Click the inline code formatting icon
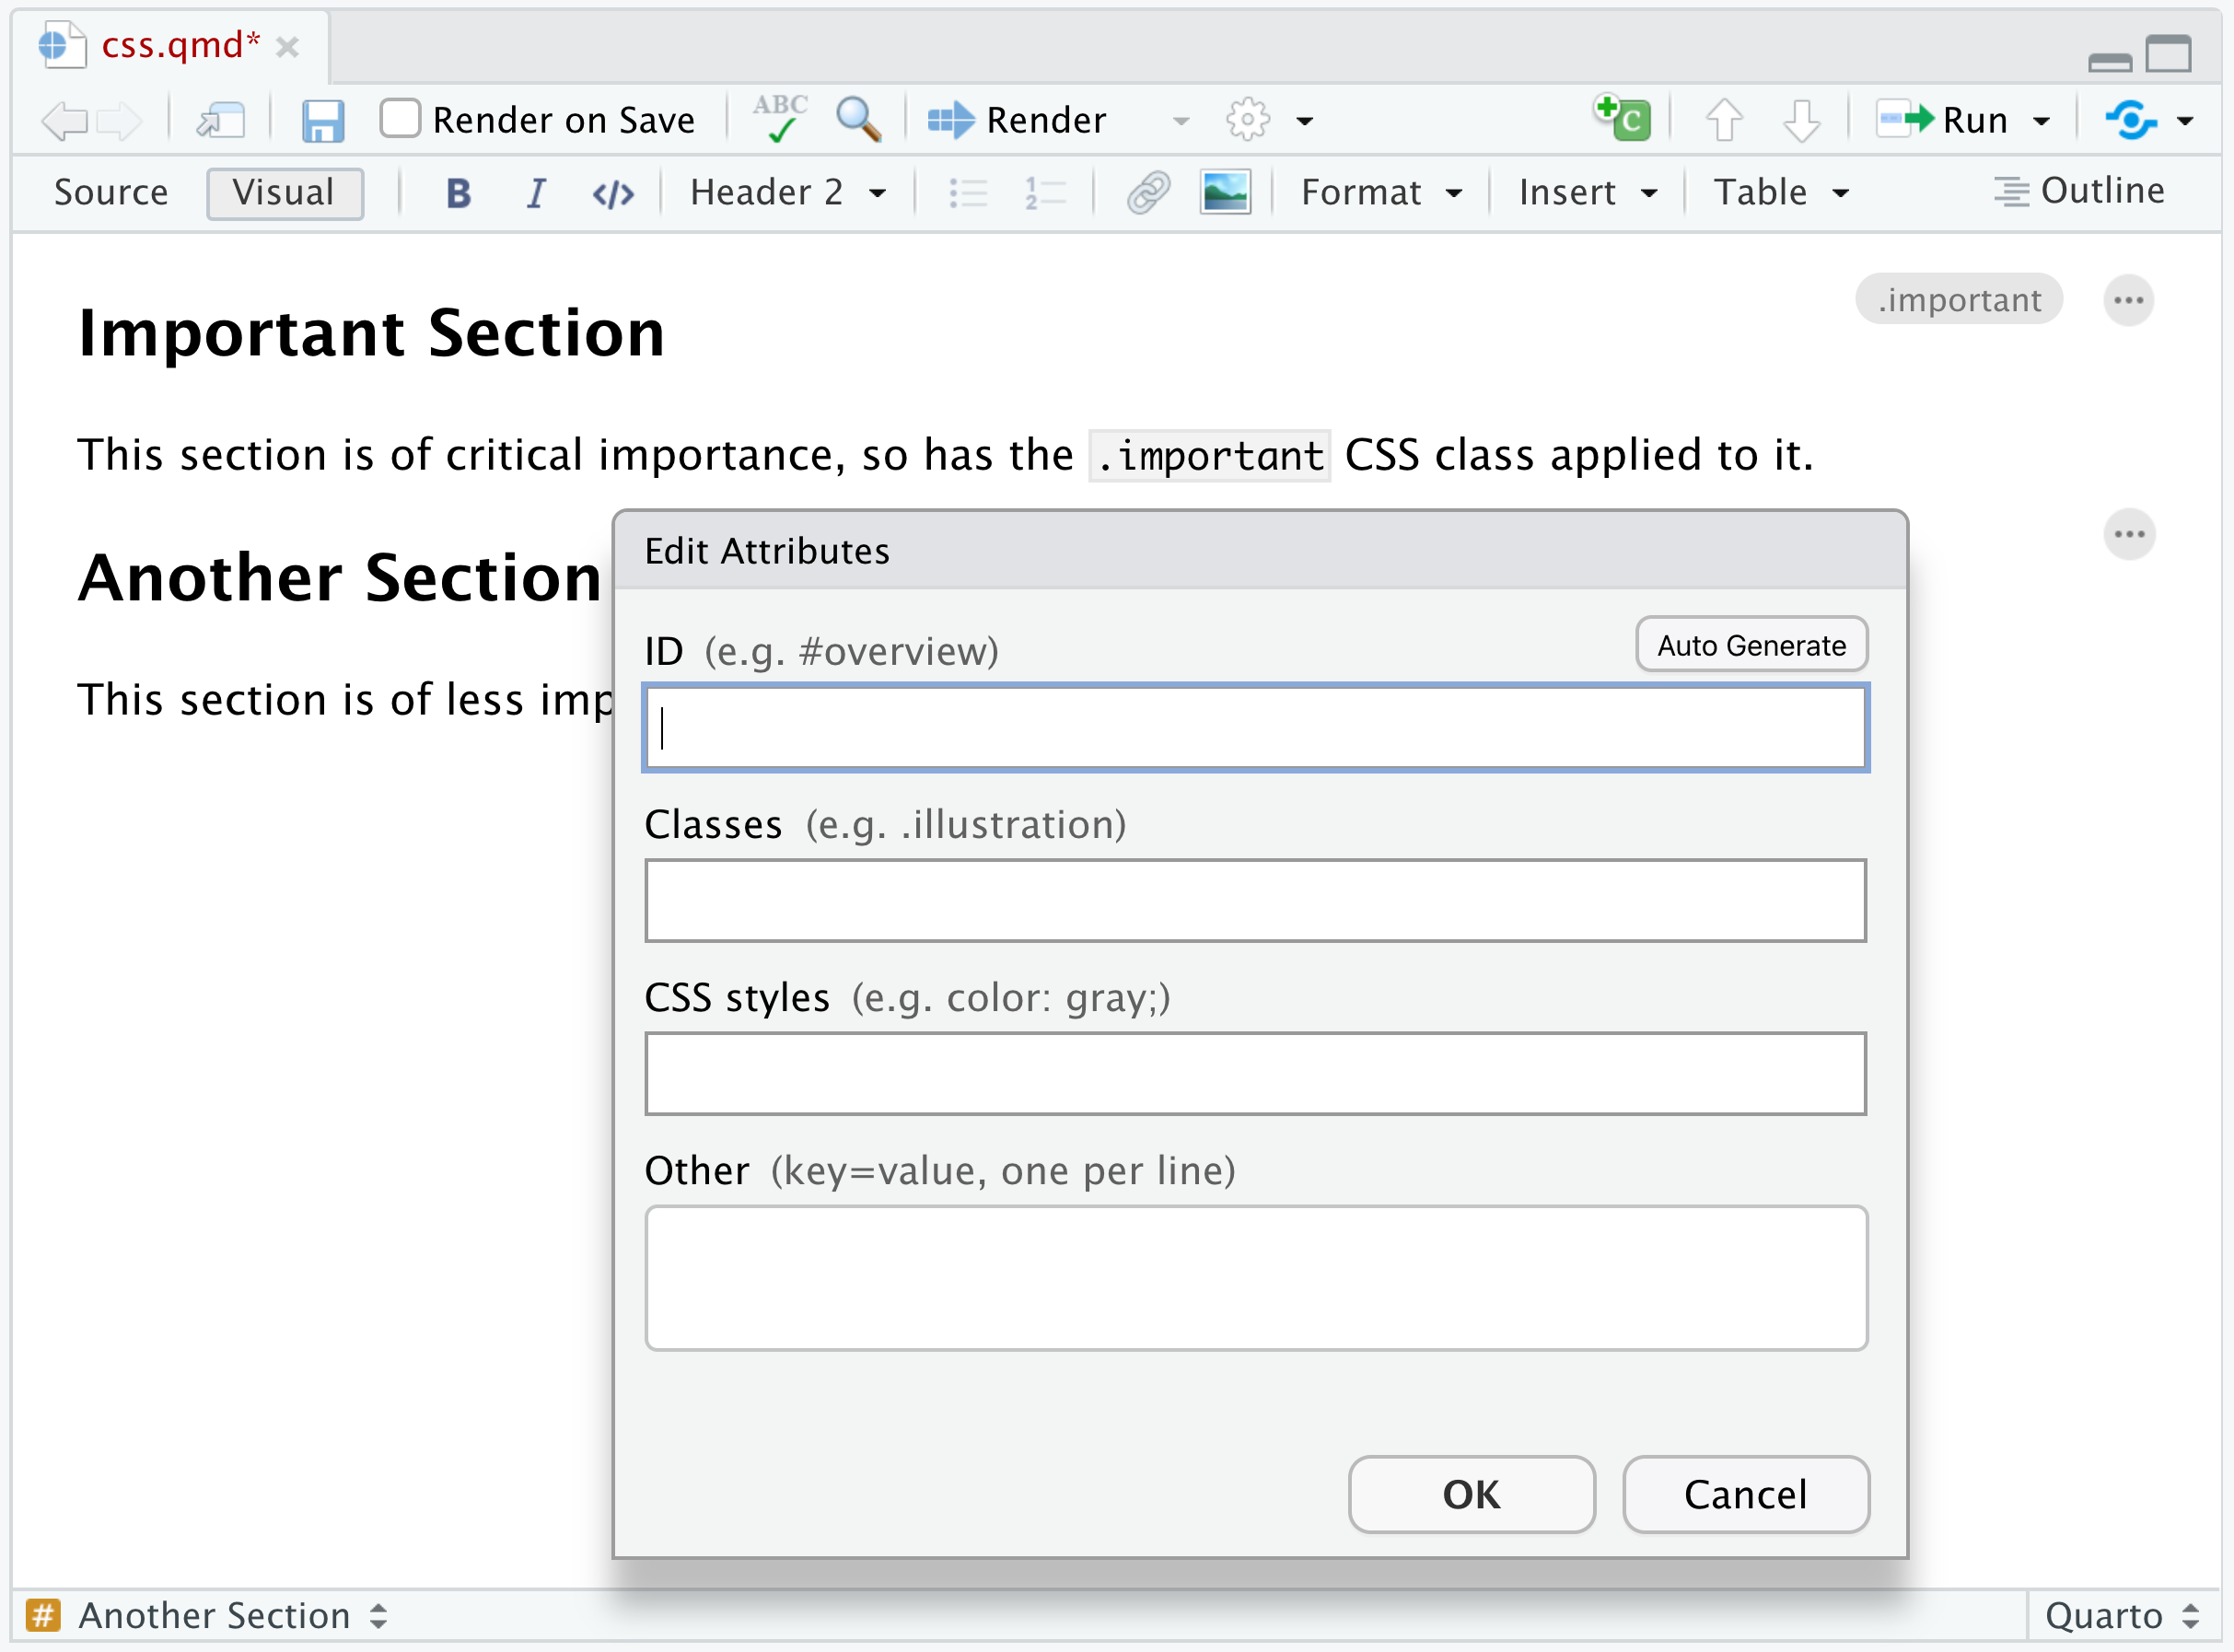This screenshot has height=1652, width=2234. [613, 192]
